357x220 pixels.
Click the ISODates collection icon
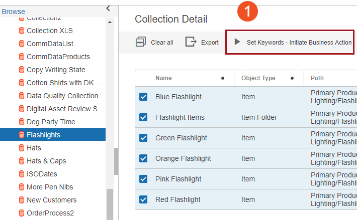(22, 174)
